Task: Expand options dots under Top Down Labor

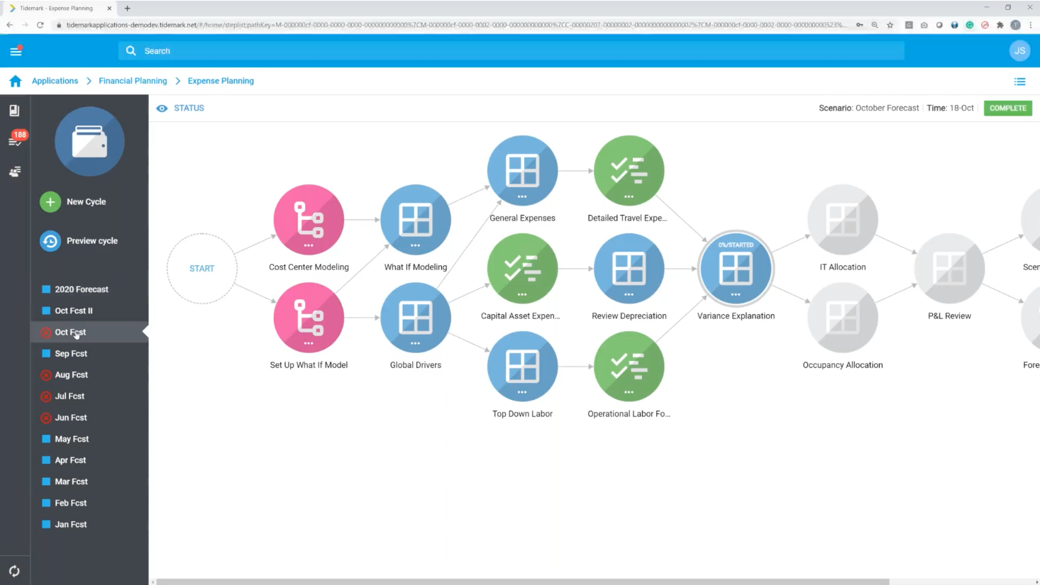Action: coord(522,392)
